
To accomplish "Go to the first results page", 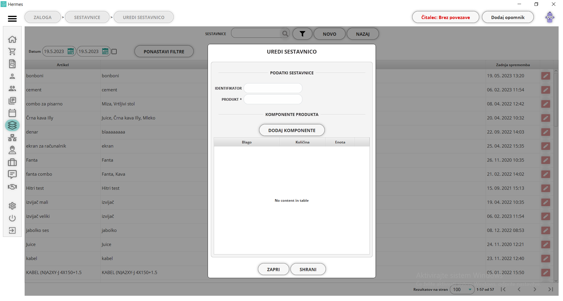I will (x=503, y=289).
